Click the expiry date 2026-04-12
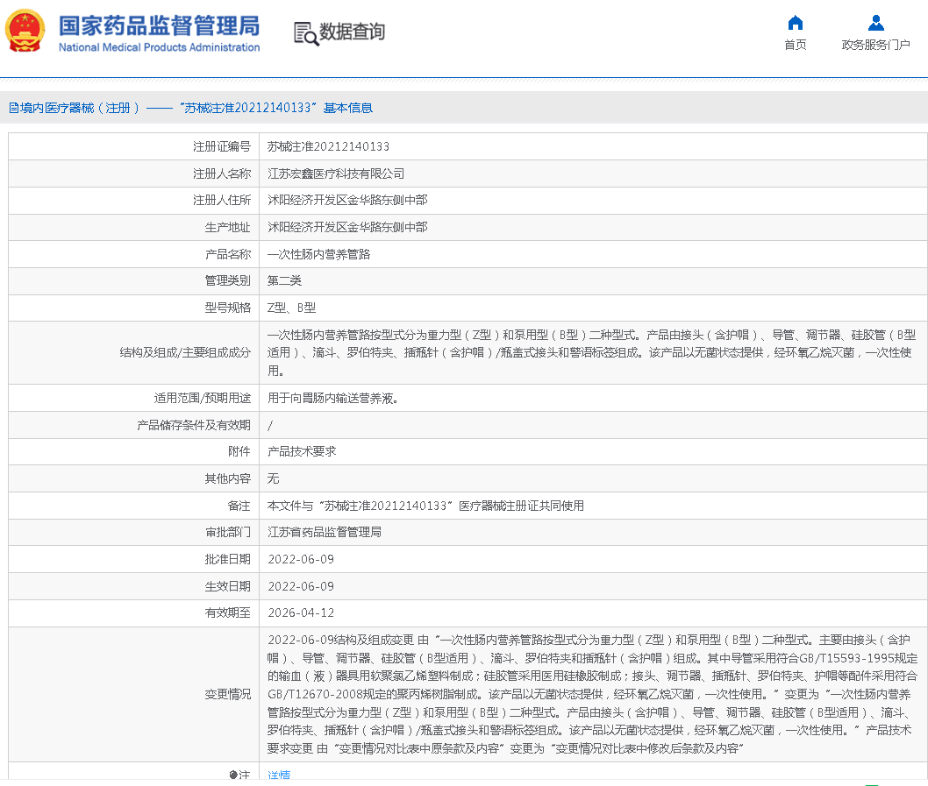 coord(300,613)
